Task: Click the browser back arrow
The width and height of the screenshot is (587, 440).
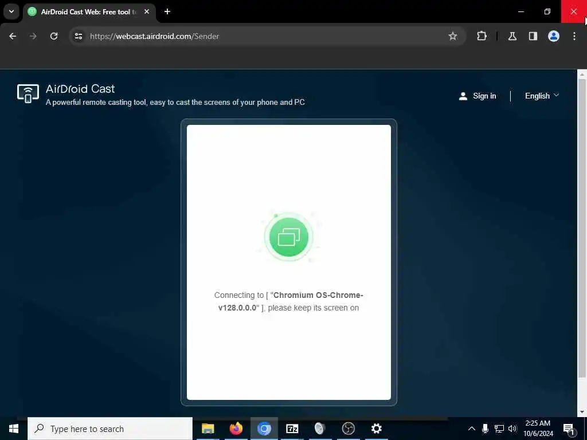Action: point(13,36)
